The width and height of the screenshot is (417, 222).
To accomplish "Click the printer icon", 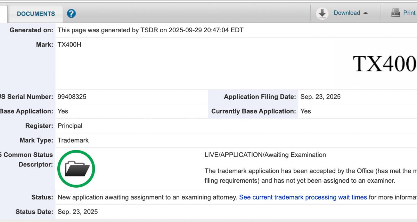I will click(395, 13).
